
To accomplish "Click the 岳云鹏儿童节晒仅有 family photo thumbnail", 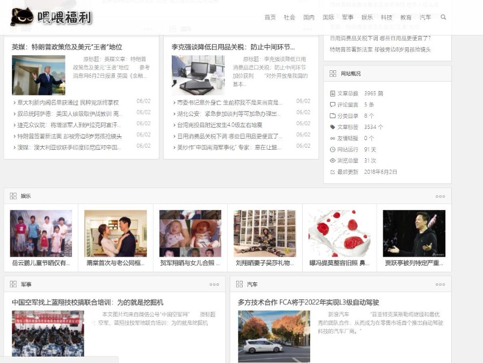I will point(41,233).
